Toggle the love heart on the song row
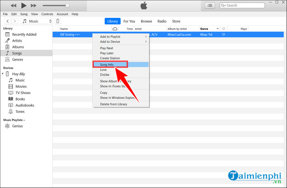This screenshot has height=188, width=287. (x=224, y=35)
